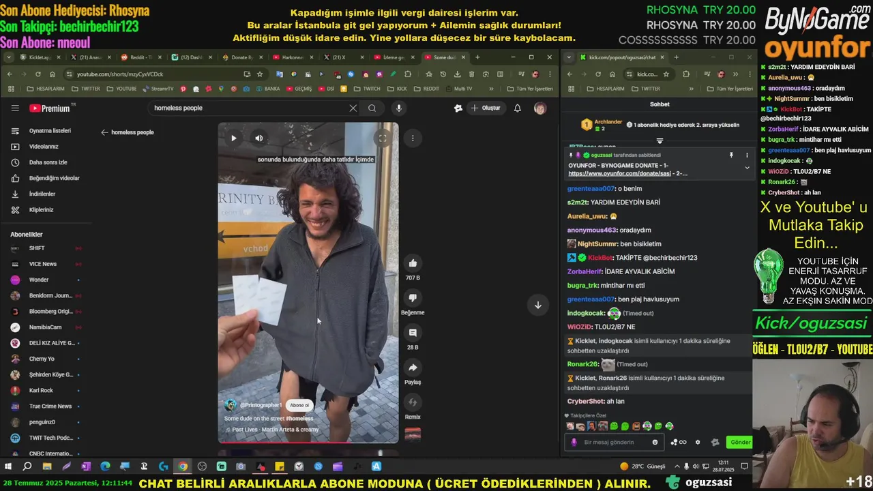
Task: Show hidden bookmarks chevron in YouTube window
Action: (491, 89)
